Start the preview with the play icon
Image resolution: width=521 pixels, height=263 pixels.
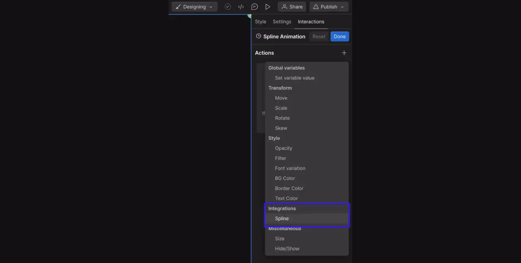click(x=268, y=6)
